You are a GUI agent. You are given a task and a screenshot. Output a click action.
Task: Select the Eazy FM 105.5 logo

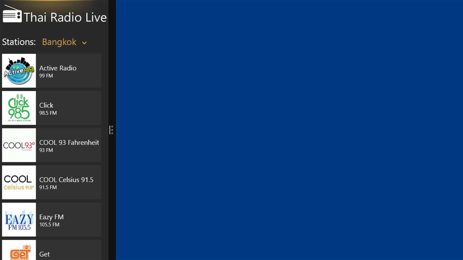point(19,220)
